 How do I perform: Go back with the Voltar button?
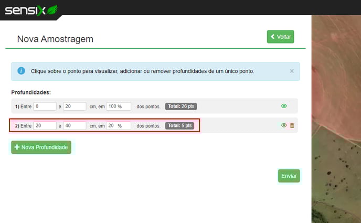click(280, 37)
